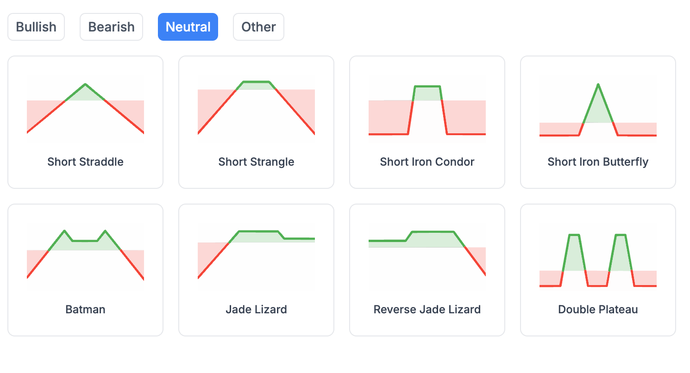This screenshot has height=373, width=690.
Task: Select the Short Strangle payoff diagram
Action: (256, 106)
